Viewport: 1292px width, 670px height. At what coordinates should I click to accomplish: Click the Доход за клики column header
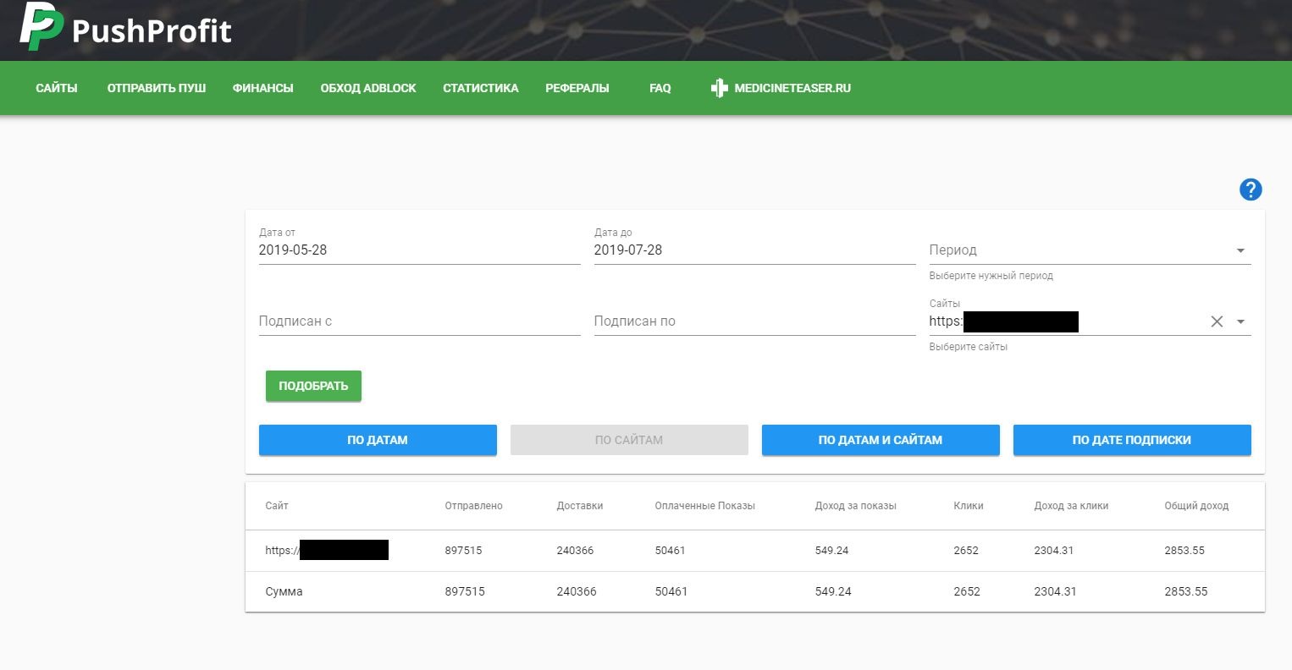1071,506
